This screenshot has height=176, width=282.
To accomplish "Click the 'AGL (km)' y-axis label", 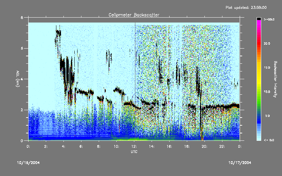I will point(18,78).
